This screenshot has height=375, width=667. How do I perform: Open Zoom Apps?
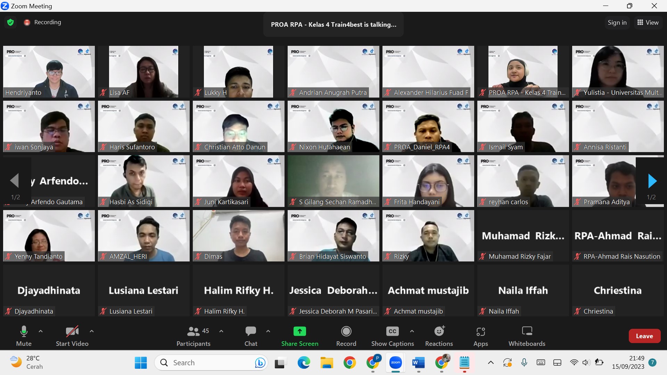pos(480,335)
